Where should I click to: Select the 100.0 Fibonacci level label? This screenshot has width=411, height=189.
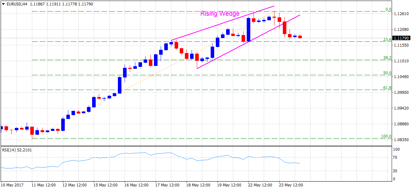coord(386,136)
